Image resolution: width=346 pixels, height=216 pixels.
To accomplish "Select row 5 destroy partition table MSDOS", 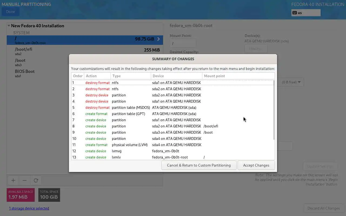I will tap(172, 107).
